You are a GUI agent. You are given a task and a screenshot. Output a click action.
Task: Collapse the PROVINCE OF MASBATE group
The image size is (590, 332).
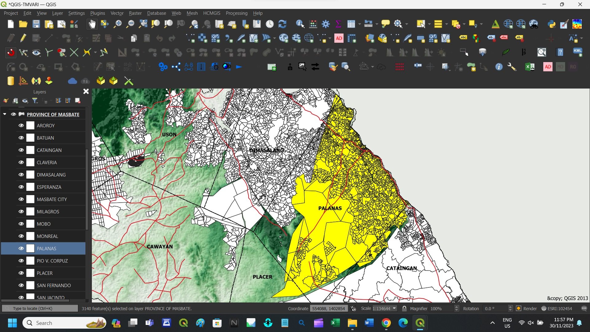pyautogui.click(x=5, y=114)
